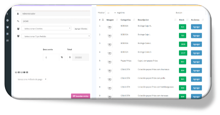Click product image for Colación papas fritas con pollo
Image resolution: width=220 pixels, height=115 pixels.
tap(110, 80)
